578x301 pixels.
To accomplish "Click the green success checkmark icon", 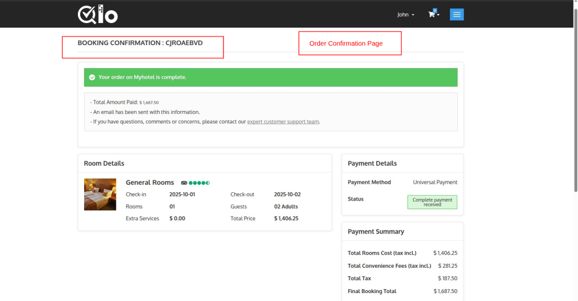I will (x=92, y=77).
